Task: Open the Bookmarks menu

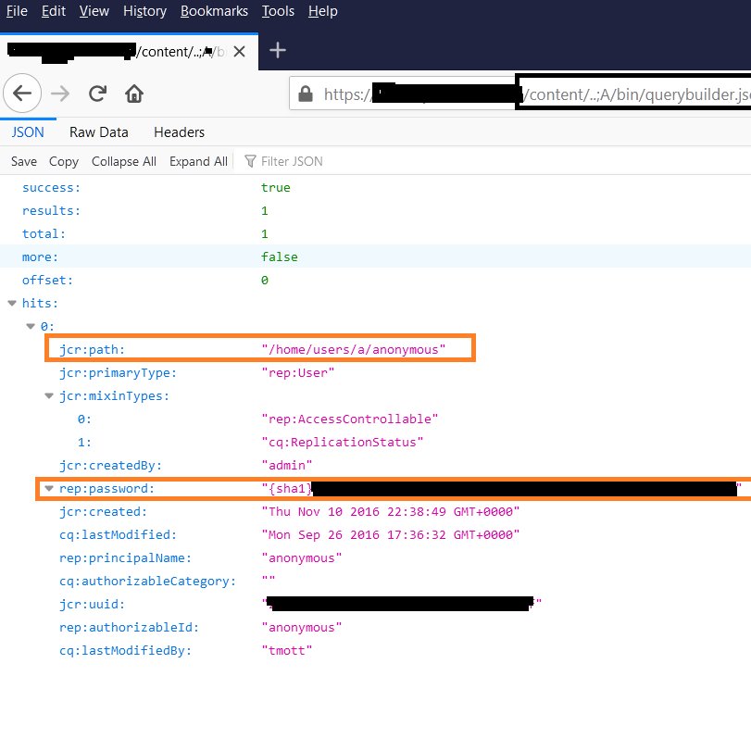Action: [214, 11]
